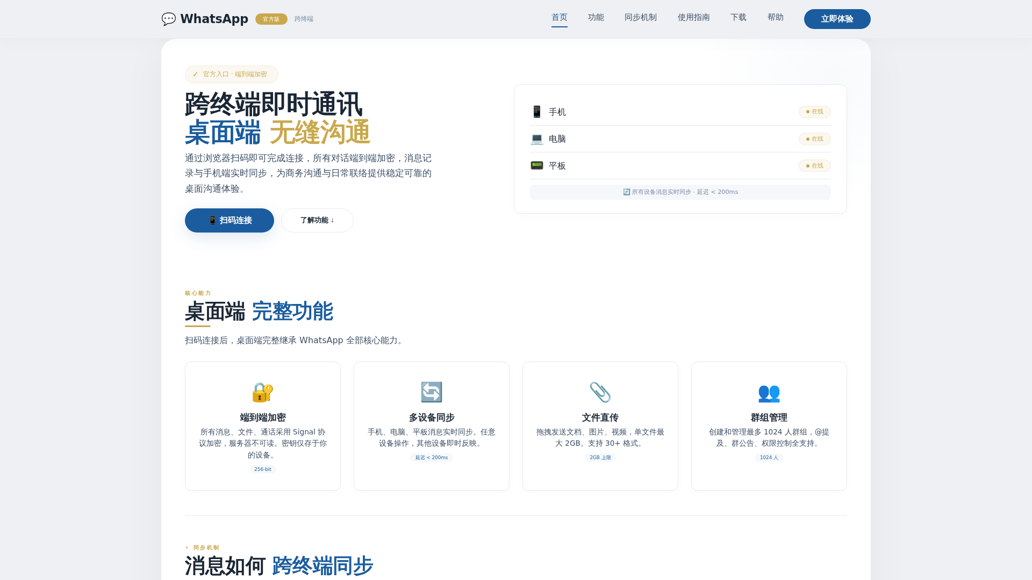Click the people icon above 群组管理
The image size is (1032, 580).
769,392
